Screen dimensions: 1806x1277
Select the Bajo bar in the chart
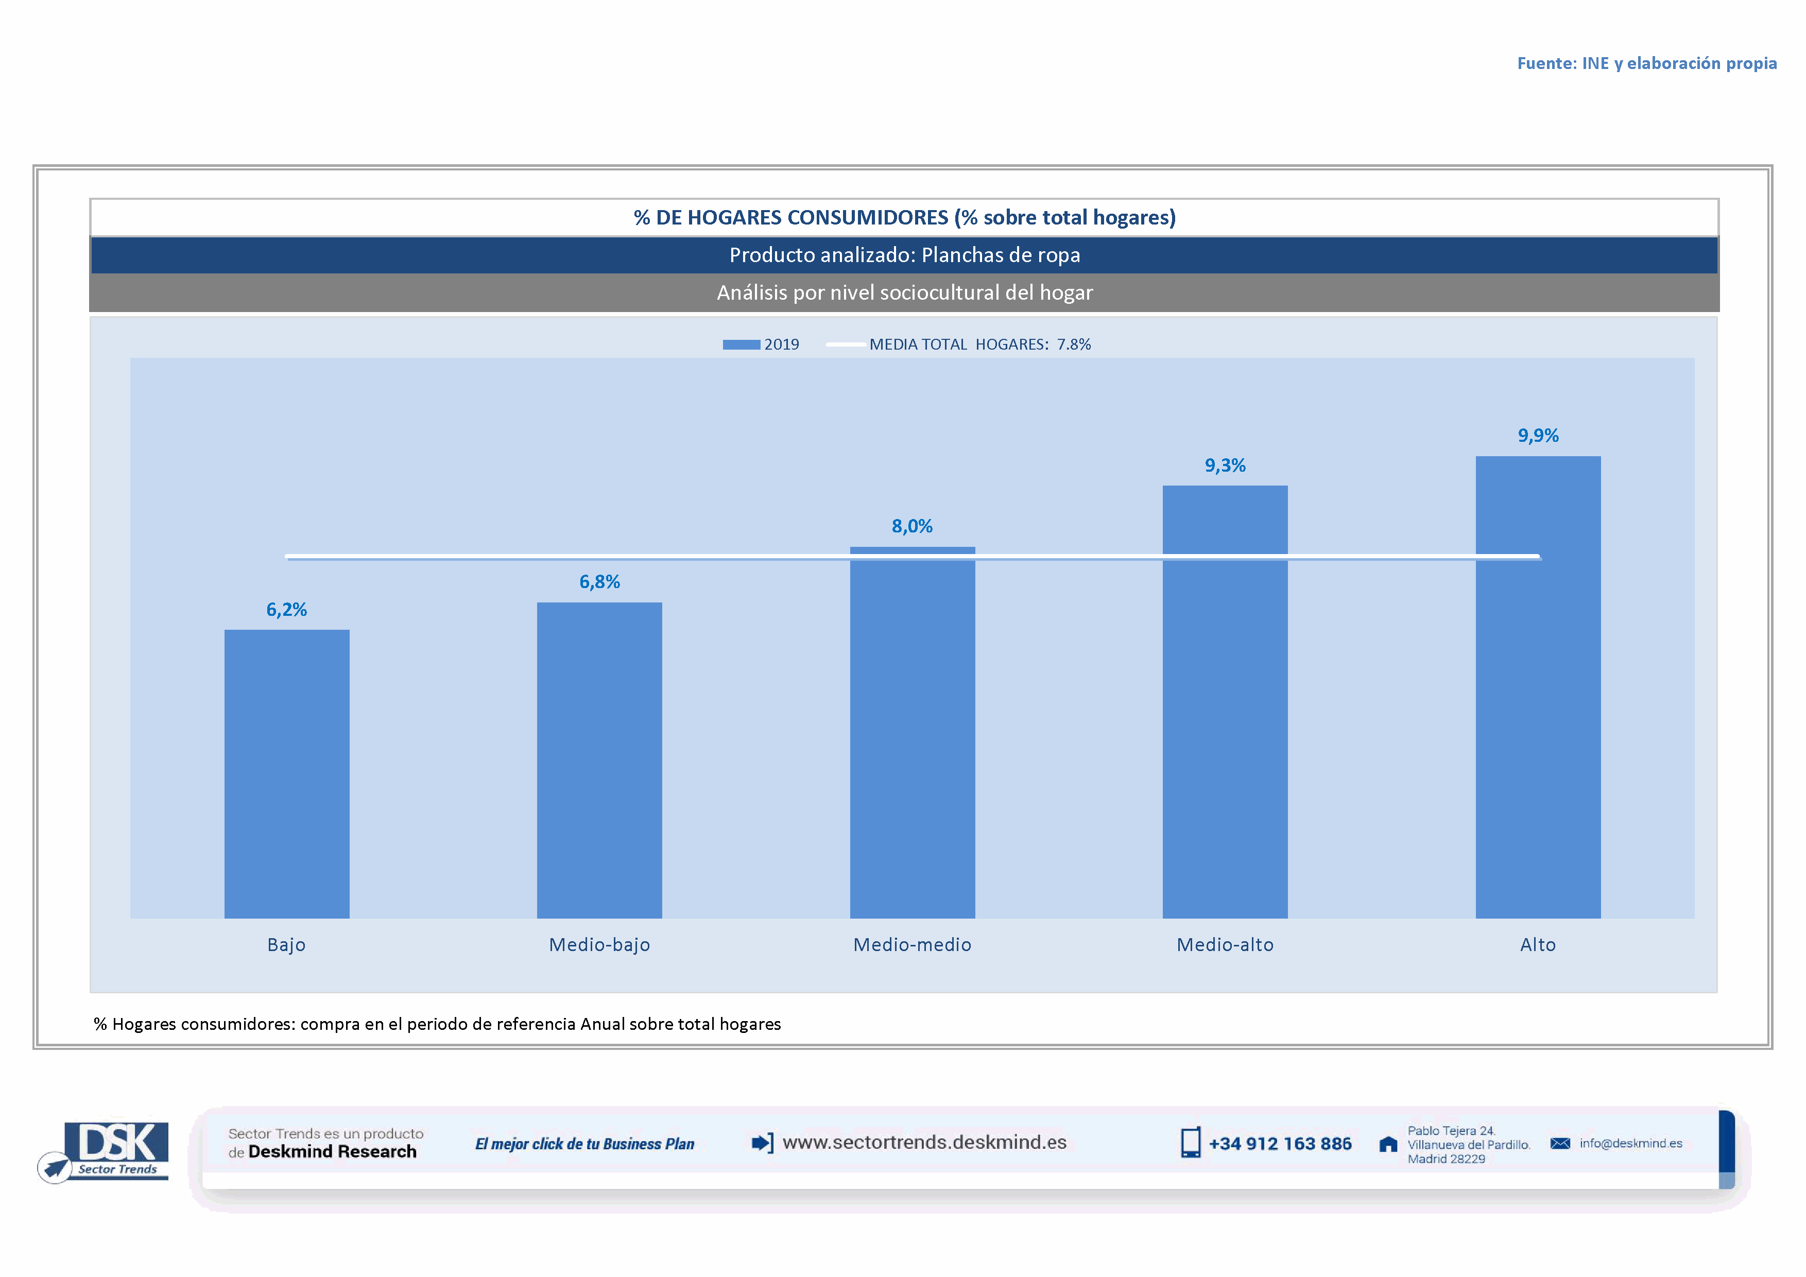(x=286, y=774)
